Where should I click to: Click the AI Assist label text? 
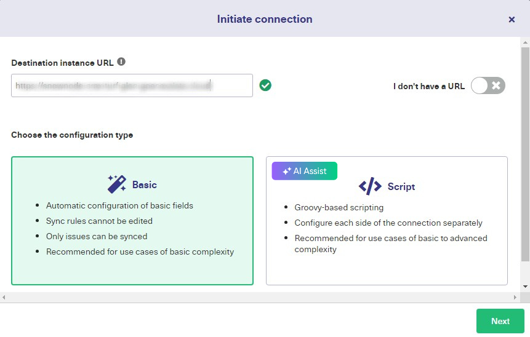click(x=310, y=171)
